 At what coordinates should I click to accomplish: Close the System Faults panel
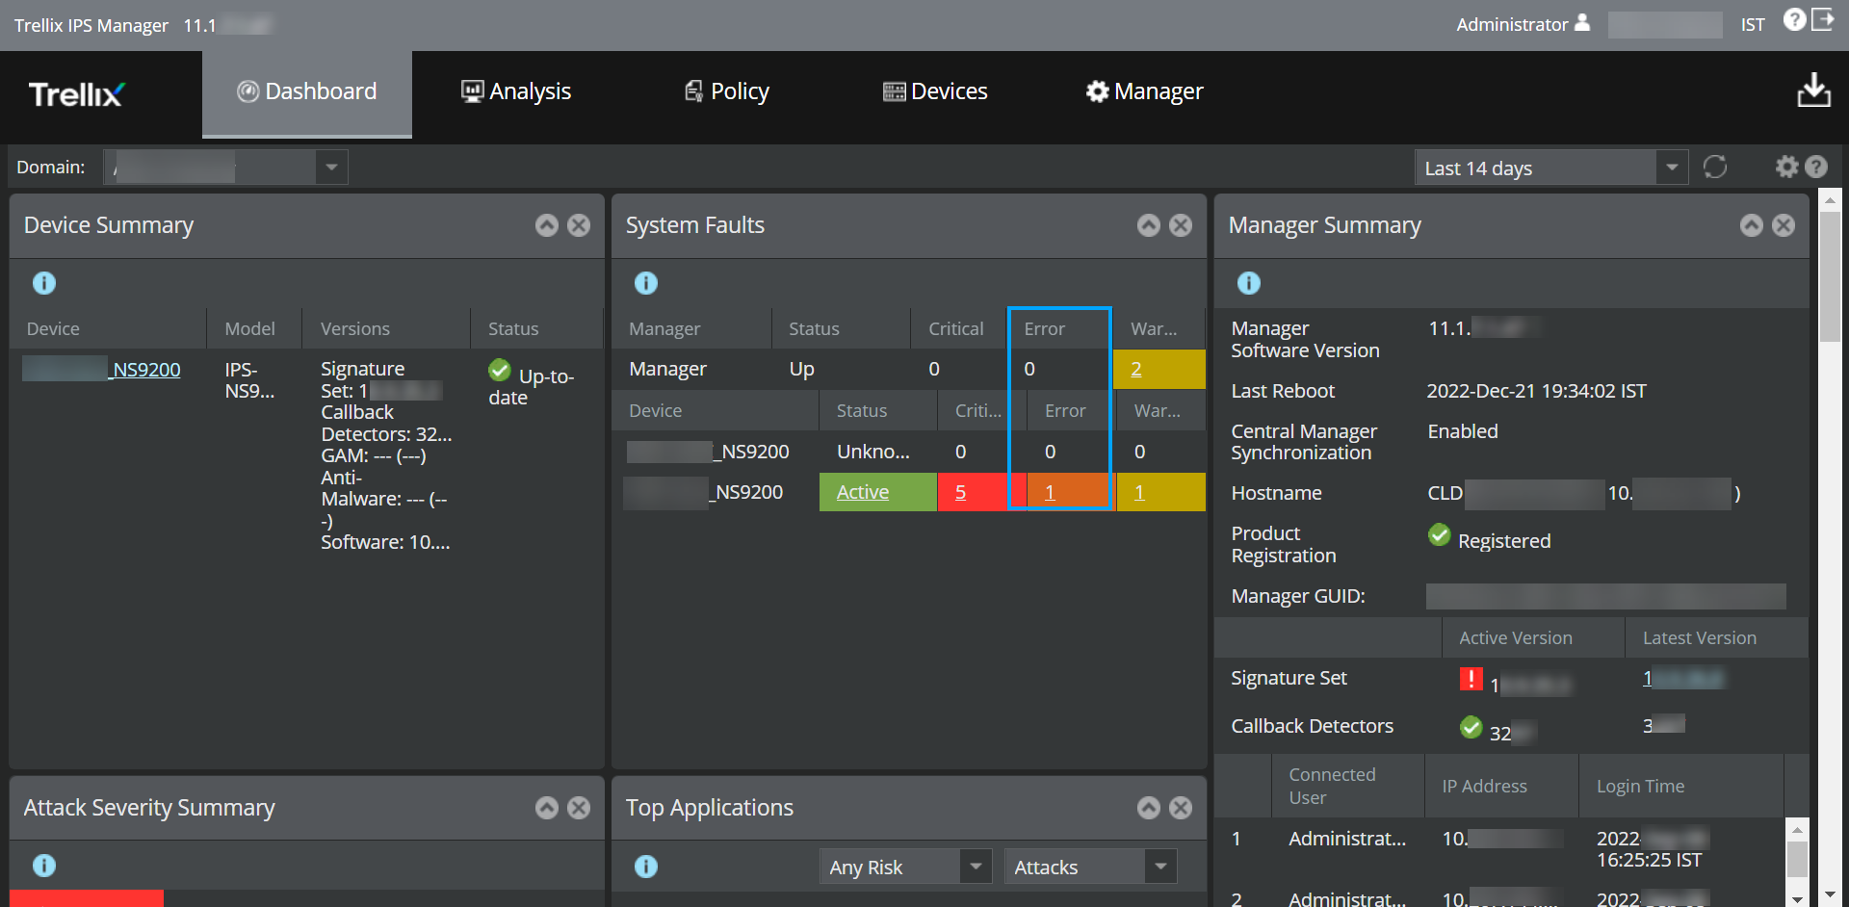(1181, 225)
